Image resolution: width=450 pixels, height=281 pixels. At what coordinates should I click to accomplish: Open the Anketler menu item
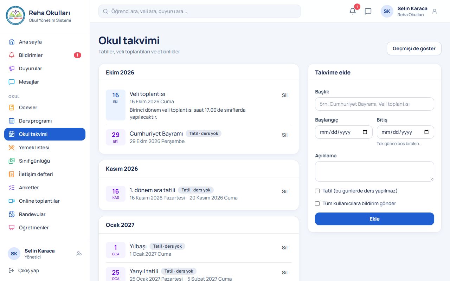tap(45, 188)
